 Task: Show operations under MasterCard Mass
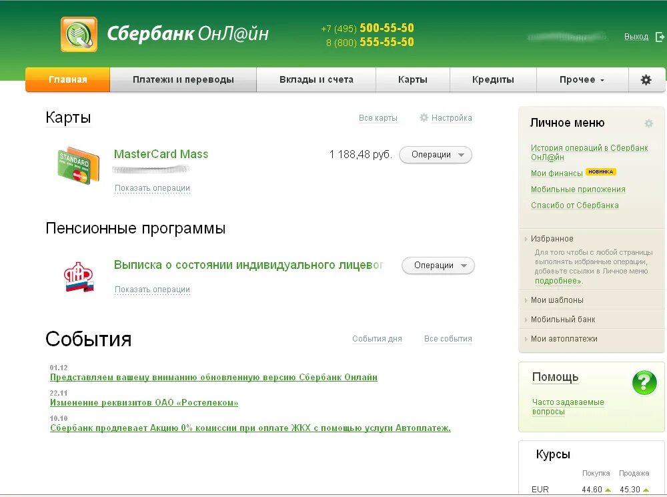(152, 188)
